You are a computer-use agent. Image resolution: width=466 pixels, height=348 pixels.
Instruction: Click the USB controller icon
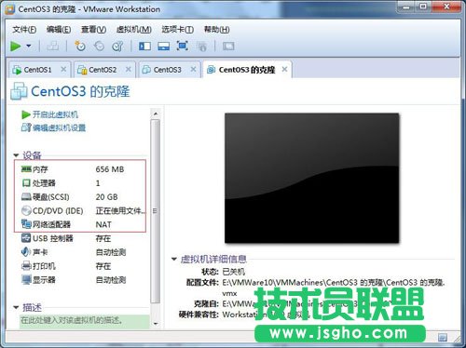click(x=26, y=238)
